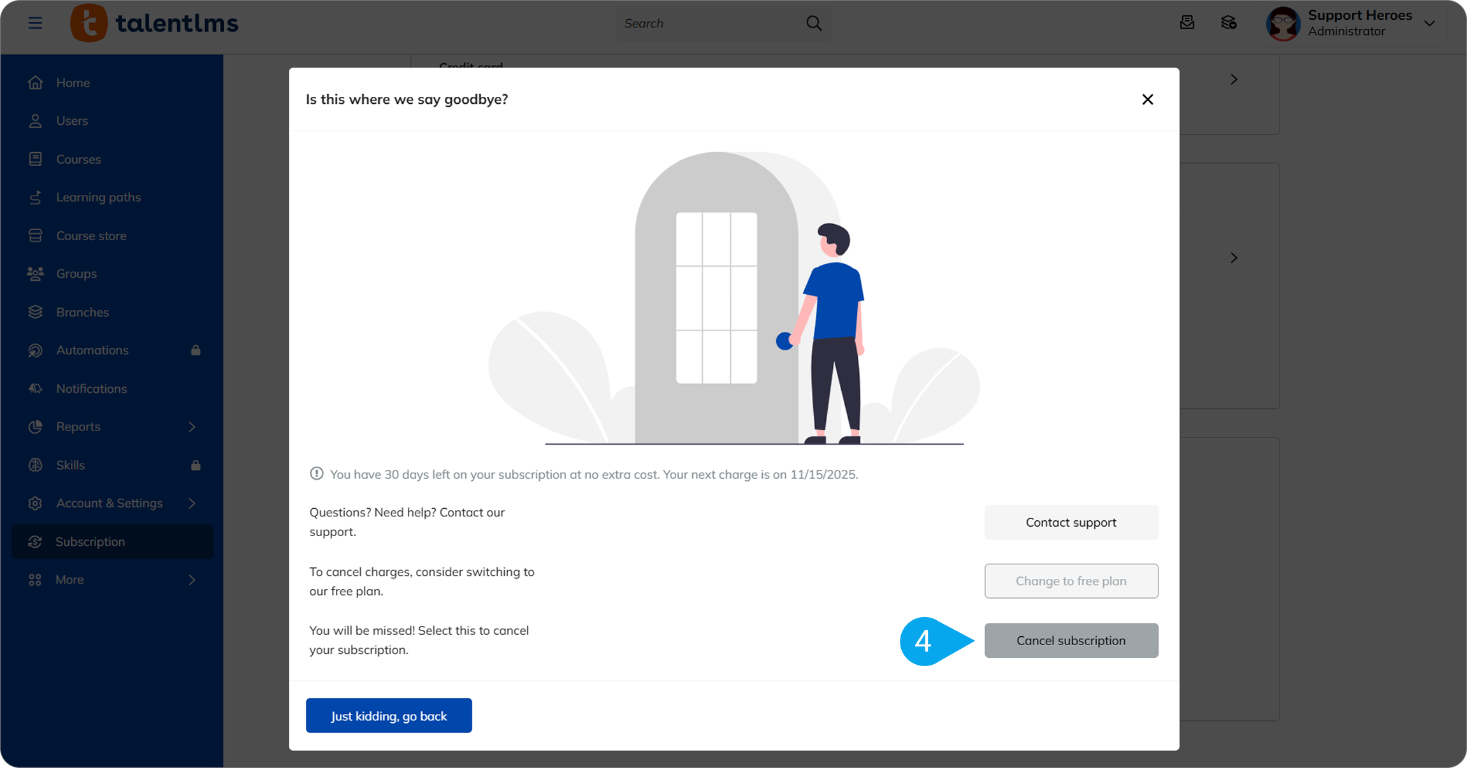Open Learning paths in sidebar

[x=98, y=197]
